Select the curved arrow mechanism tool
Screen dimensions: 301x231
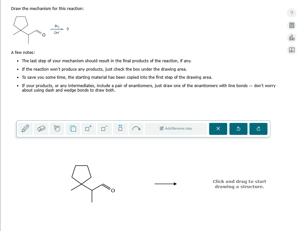click(x=136, y=129)
